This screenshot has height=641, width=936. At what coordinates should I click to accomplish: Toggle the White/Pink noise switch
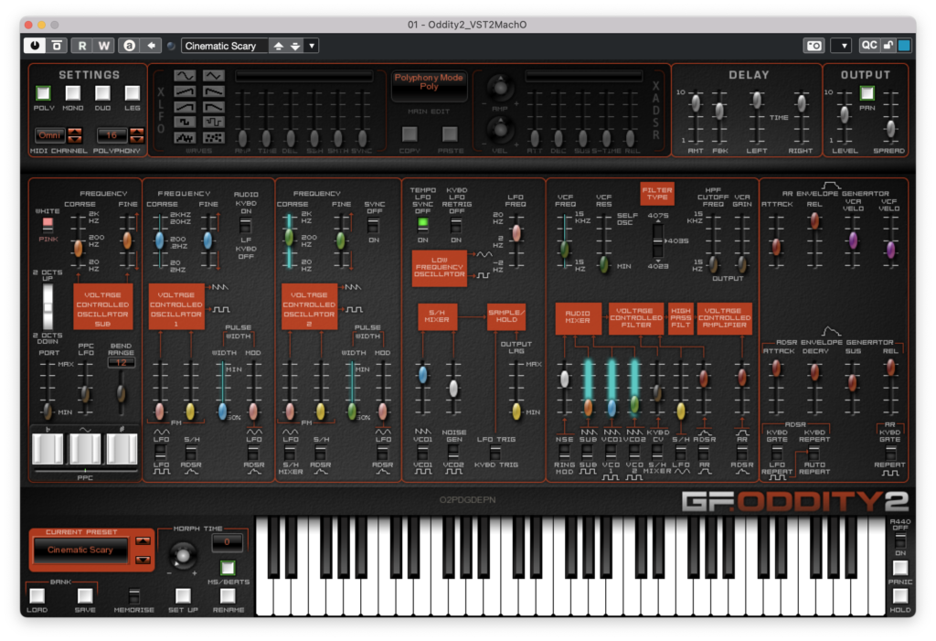(48, 225)
